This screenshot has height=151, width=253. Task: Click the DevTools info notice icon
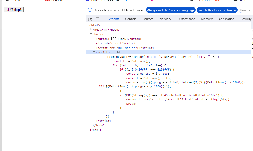[x=90, y=10]
